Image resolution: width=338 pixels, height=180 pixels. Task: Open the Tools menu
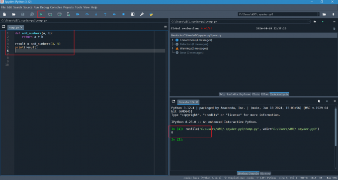click(79, 7)
